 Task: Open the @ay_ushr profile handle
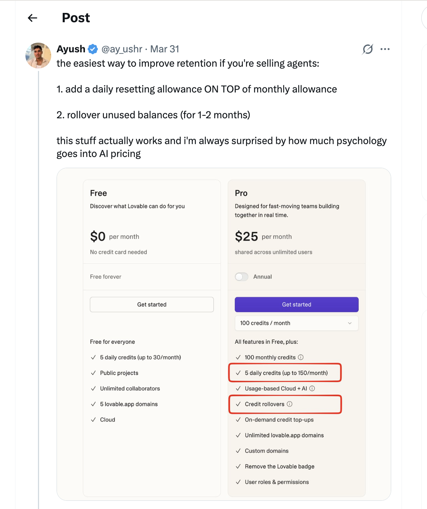(x=121, y=49)
